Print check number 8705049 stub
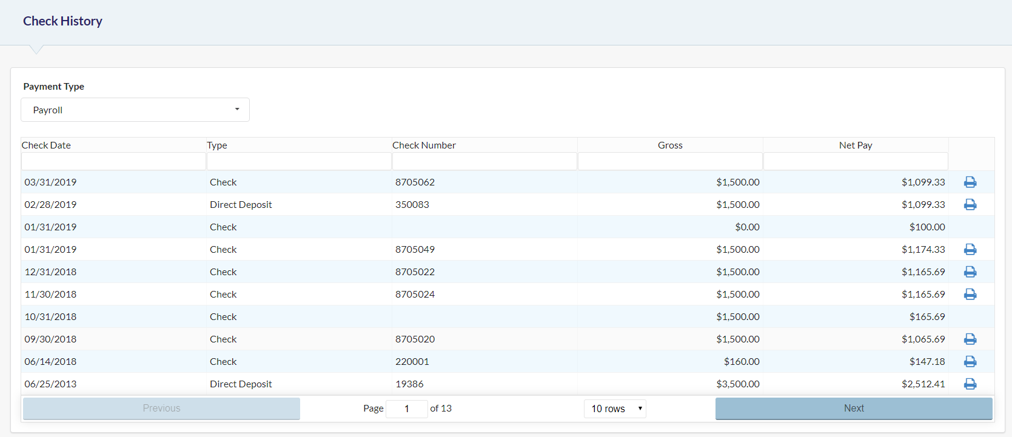The height and width of the screenshot is (437, 1012). pyautogui.click(x=970, y=249)
